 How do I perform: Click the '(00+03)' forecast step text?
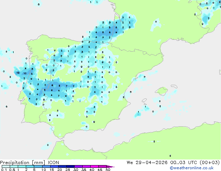[210, 163]
